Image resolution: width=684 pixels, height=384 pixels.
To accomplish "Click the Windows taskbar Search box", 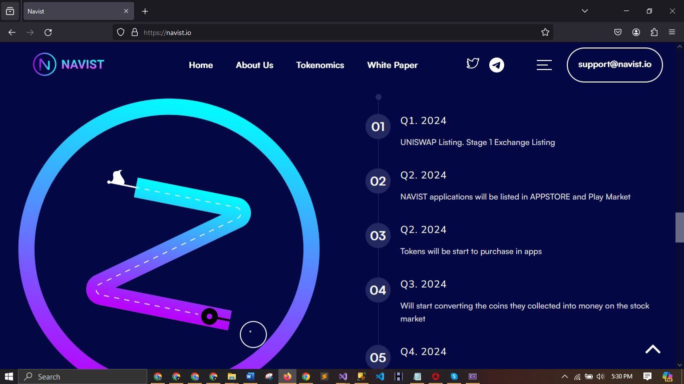I will coord(83,376).
